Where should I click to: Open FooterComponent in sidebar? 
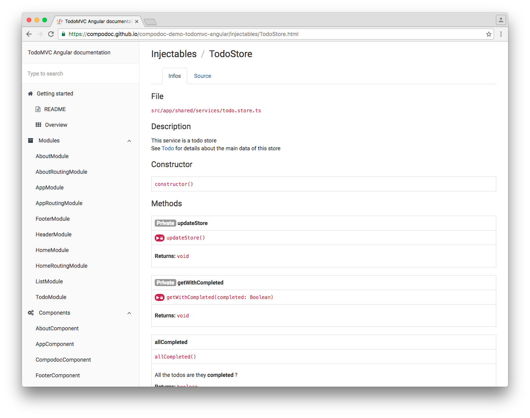coord(58,375)
